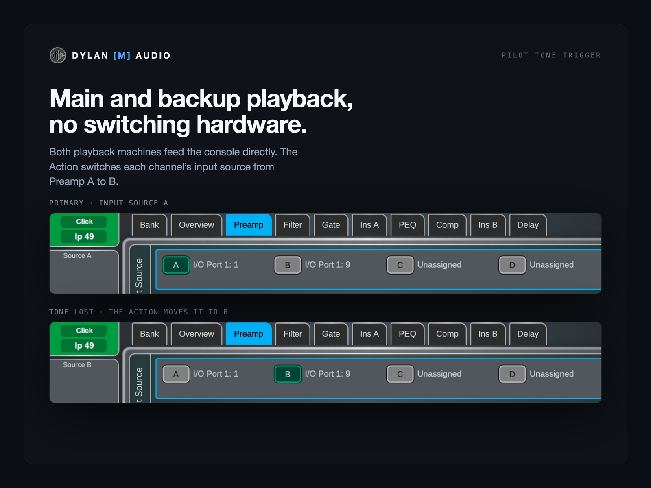
Task: Select source D button in the tone lost panel
Action: coord(512,374)
